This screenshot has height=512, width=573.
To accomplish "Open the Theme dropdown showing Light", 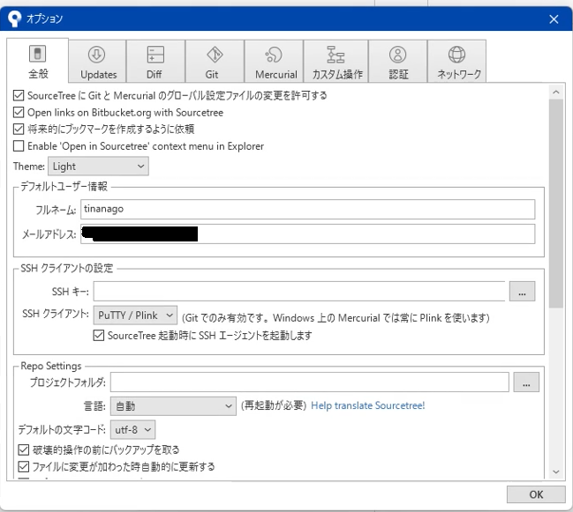I will click(x=98, y=167).
